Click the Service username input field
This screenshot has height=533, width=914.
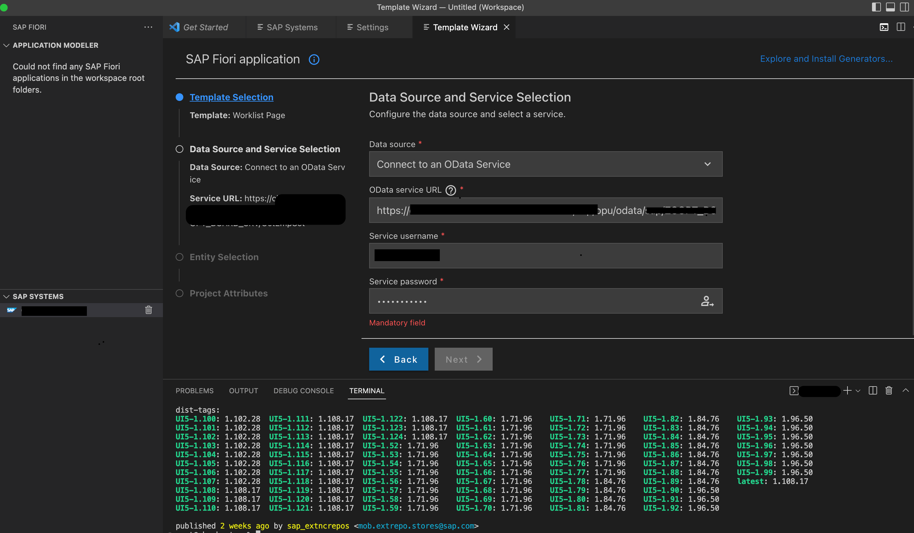[x=544, y=255]
